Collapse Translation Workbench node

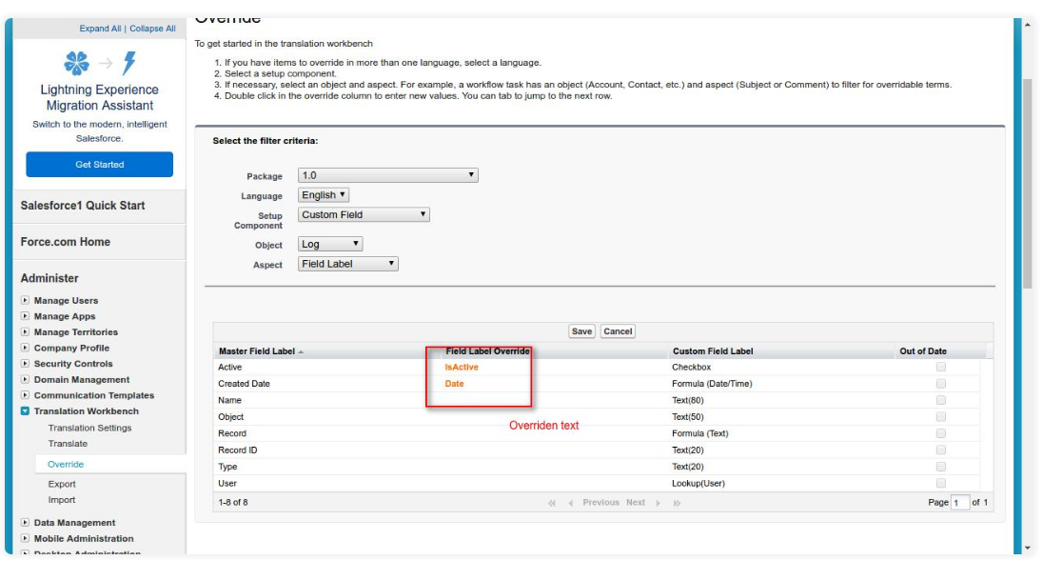tap(25, 411)
